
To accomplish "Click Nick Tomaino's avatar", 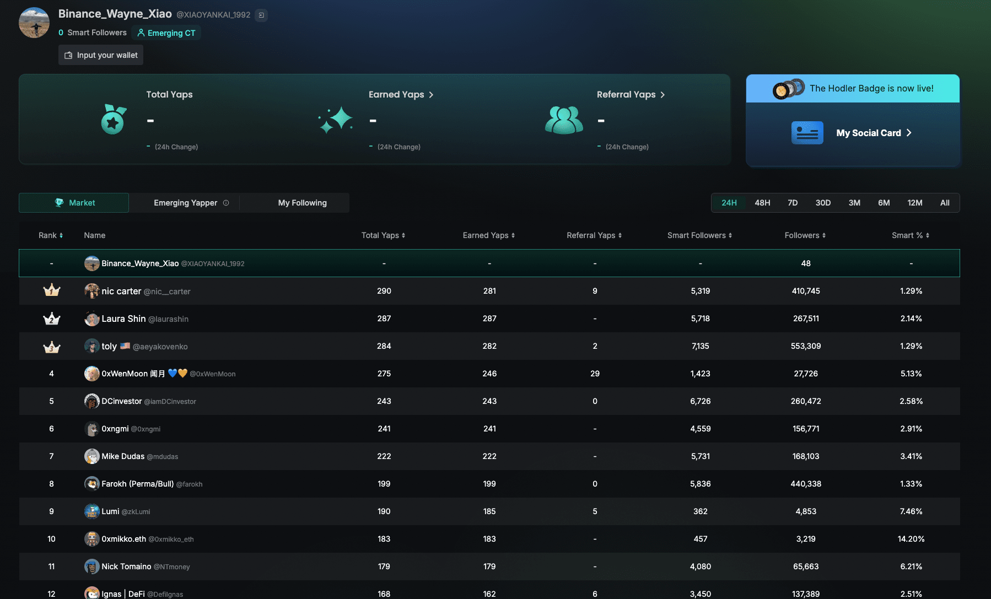I will point(92,566).
